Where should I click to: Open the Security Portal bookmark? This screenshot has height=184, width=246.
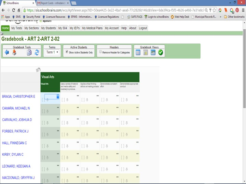coord(31,17)
